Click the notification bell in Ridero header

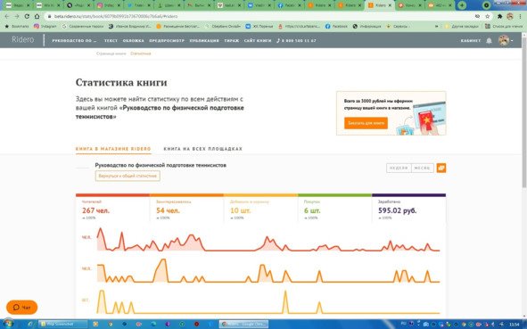coord(489,41)
